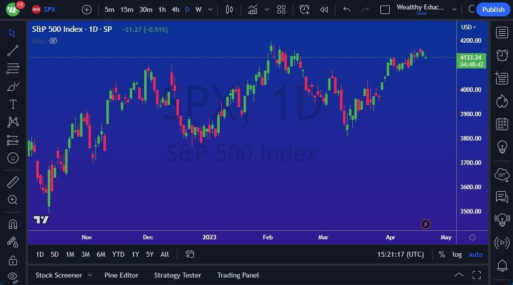Open the indicator templates grid

(x=281, y=10)
